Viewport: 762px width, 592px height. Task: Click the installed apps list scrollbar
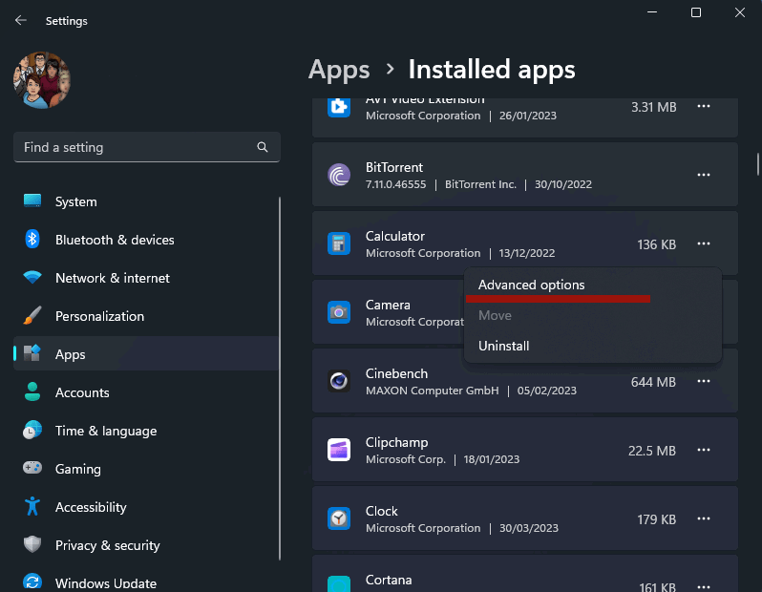(x=757, y=164)
